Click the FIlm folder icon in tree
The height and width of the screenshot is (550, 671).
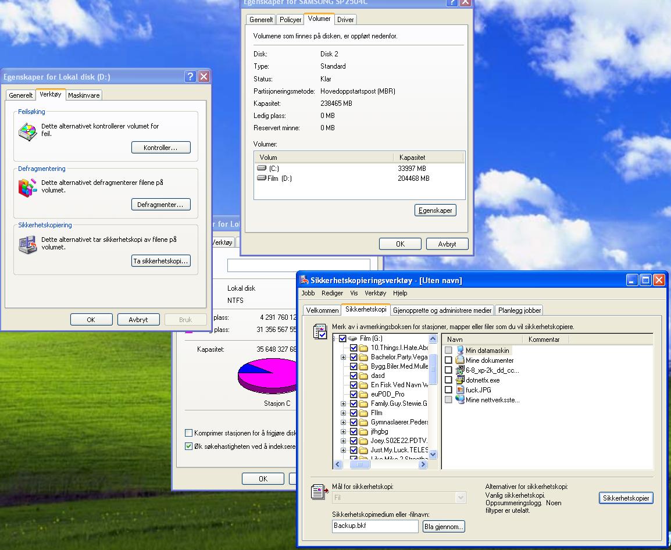coord(364,413)
